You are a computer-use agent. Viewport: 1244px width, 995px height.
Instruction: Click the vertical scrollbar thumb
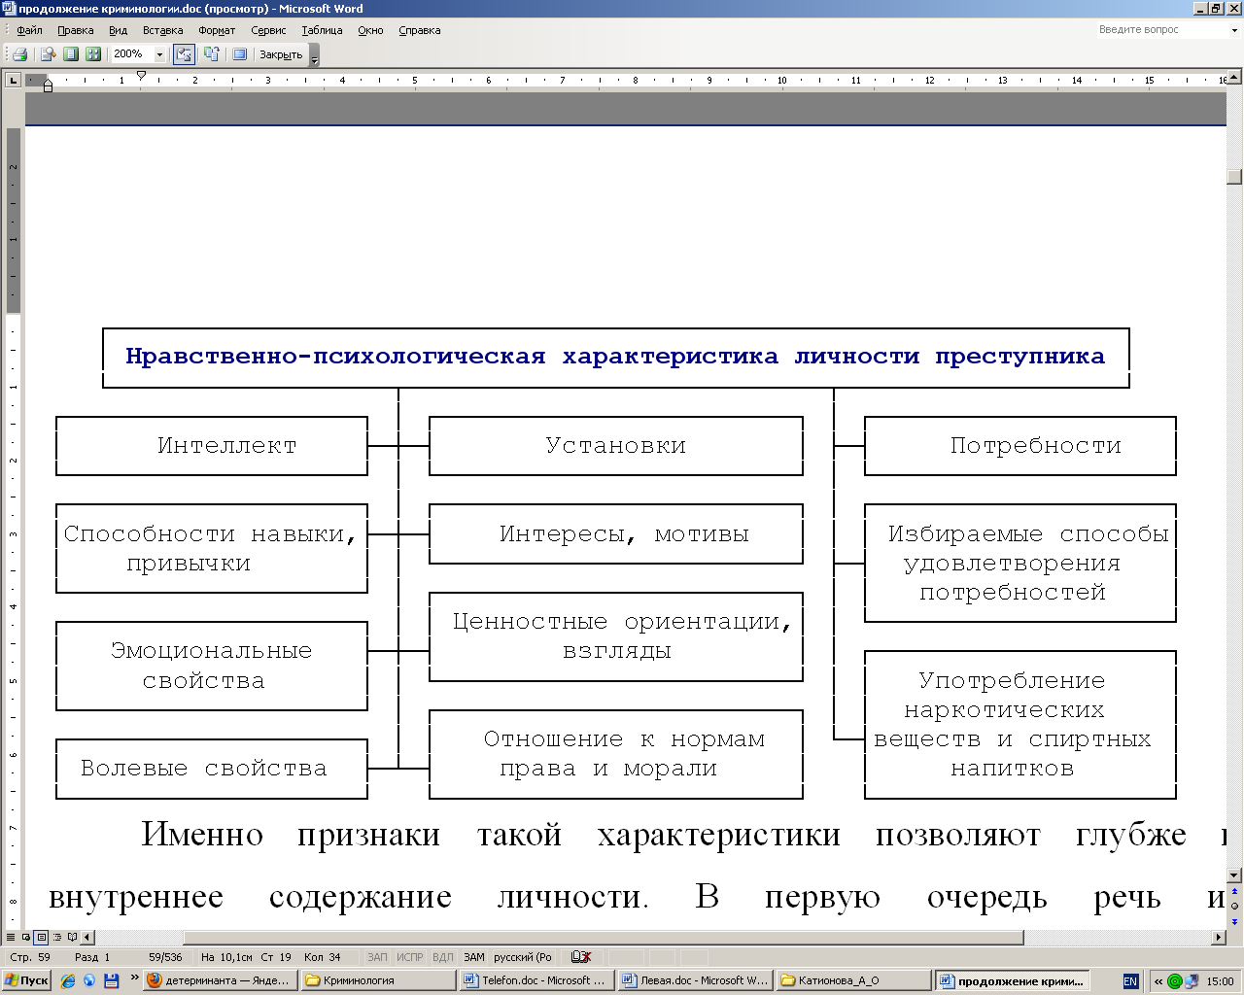[x=1235, y=176]
